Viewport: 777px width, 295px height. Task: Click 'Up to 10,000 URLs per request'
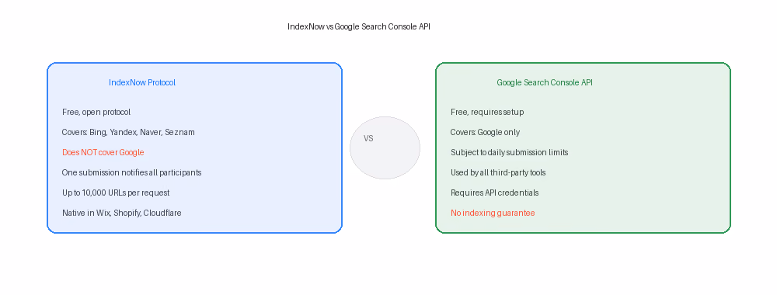click(116, 193)
